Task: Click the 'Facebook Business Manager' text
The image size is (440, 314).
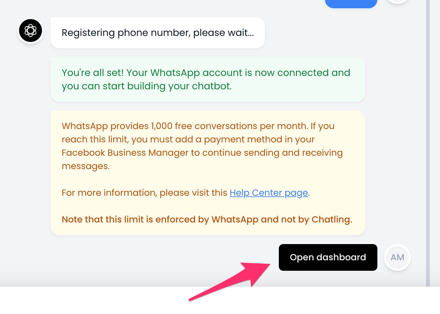Action: point(125,153)
